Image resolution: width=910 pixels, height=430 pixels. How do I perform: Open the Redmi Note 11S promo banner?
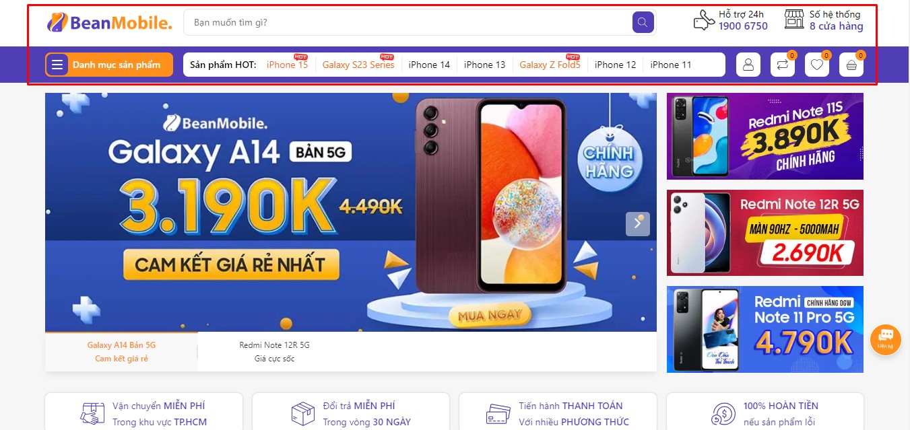(765, 137)
